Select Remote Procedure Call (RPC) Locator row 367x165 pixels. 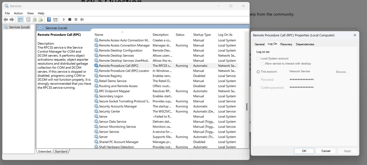pyautogui.click(x=166, y=71)
